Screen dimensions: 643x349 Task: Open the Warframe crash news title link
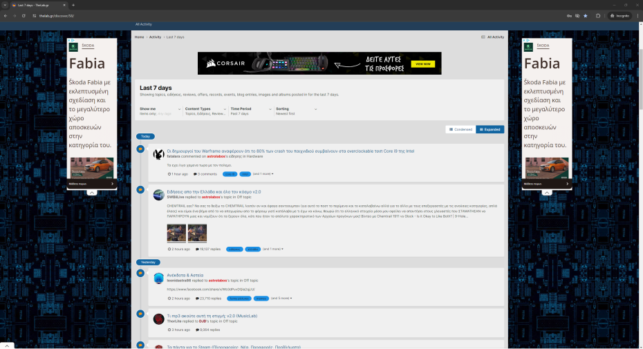pos(290,151)
